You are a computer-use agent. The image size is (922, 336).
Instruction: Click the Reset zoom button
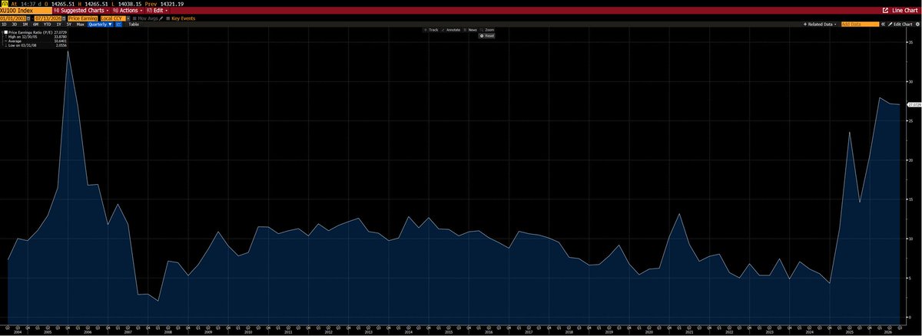[487, 36]
